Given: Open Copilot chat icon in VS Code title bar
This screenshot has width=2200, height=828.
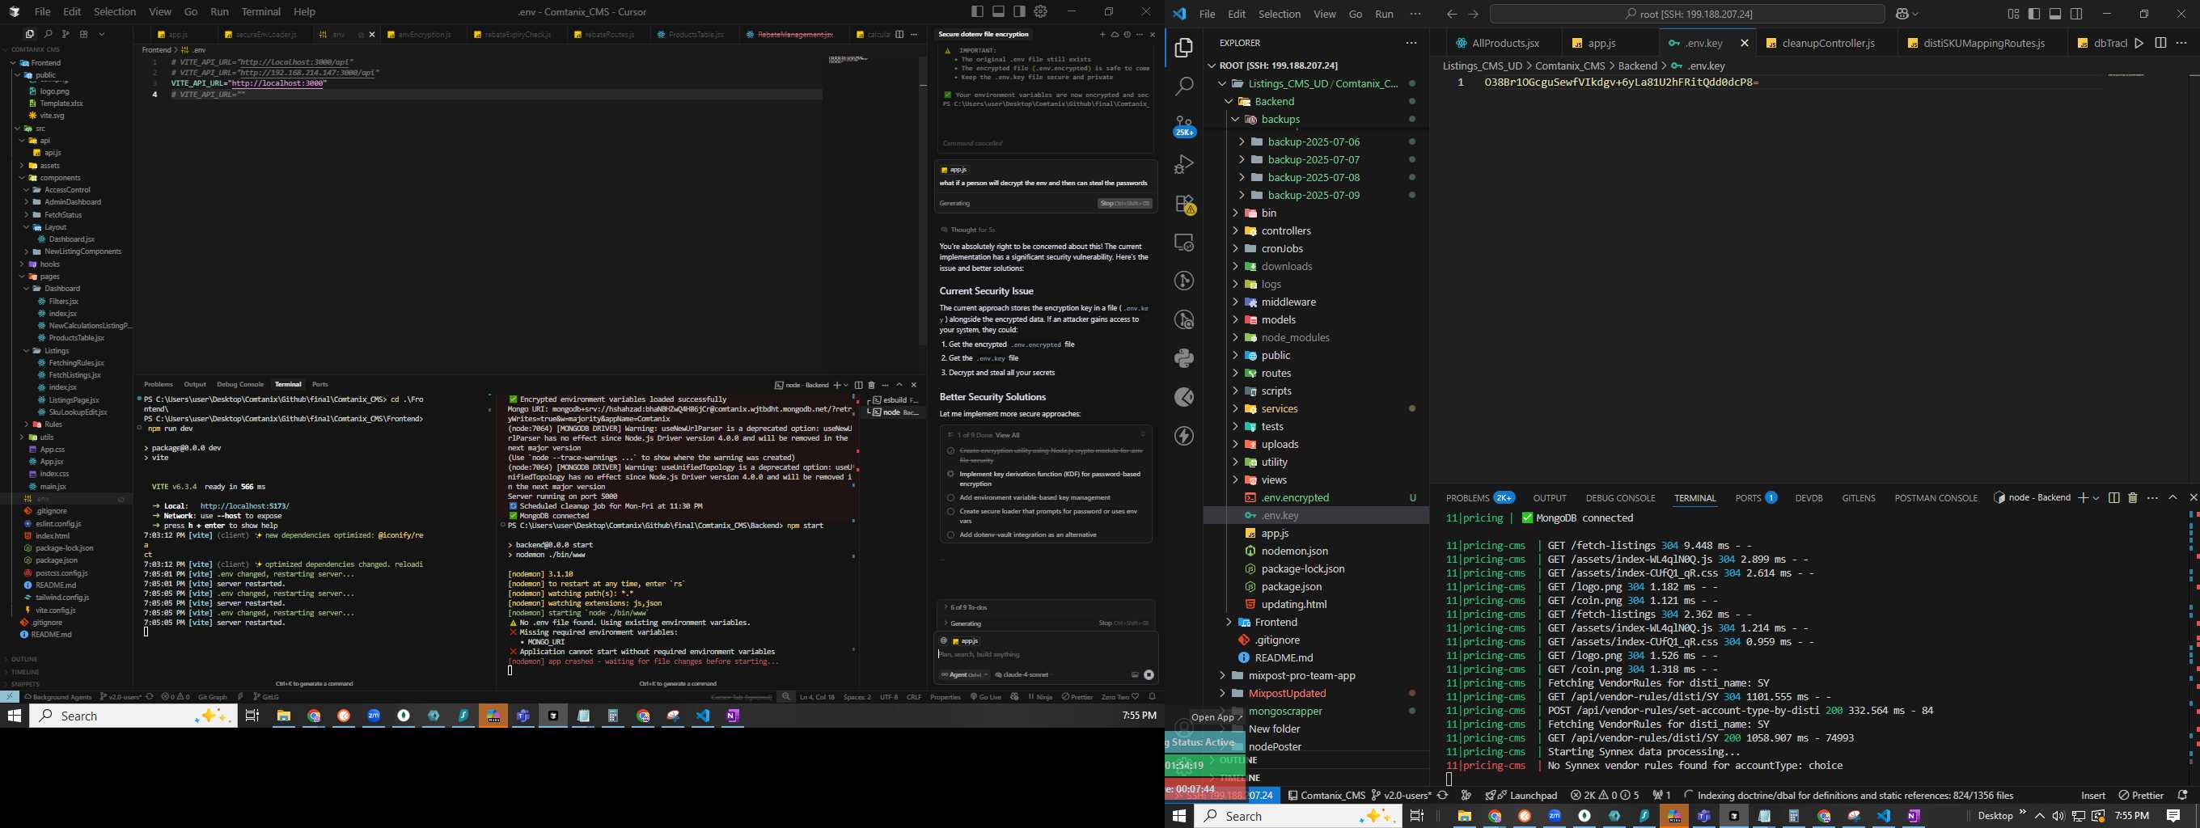Looking at the screenshot, I should point(1902,14).
